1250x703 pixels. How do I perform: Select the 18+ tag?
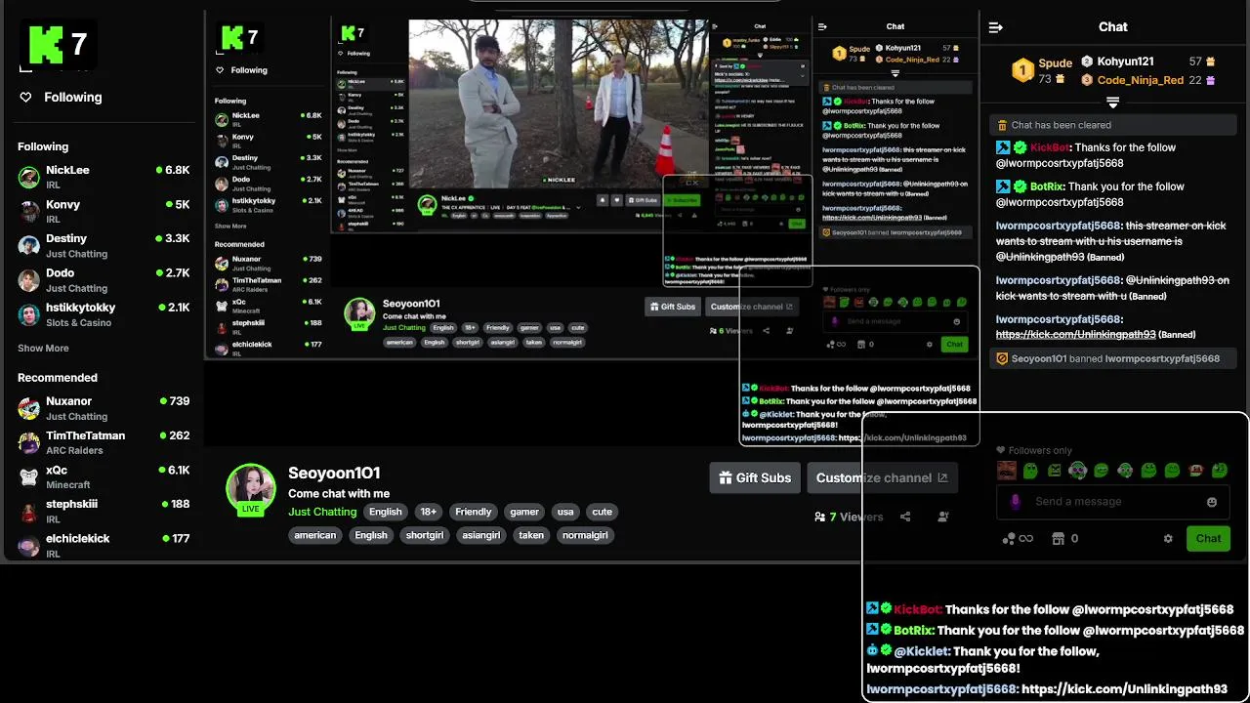[x=428, y=512]
